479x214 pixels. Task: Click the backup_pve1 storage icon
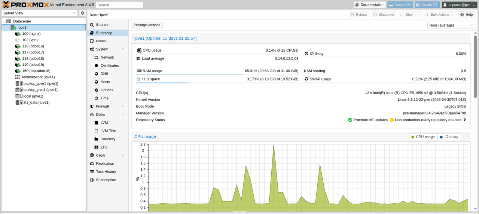(19, 90)
